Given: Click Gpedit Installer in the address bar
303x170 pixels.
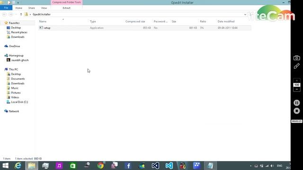Looking at the screenshot, I should tap(42, 15).
